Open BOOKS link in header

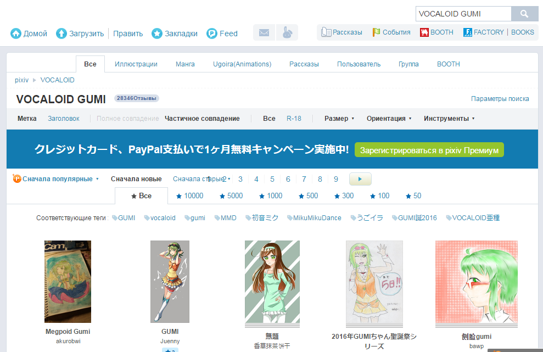[523, 32]
